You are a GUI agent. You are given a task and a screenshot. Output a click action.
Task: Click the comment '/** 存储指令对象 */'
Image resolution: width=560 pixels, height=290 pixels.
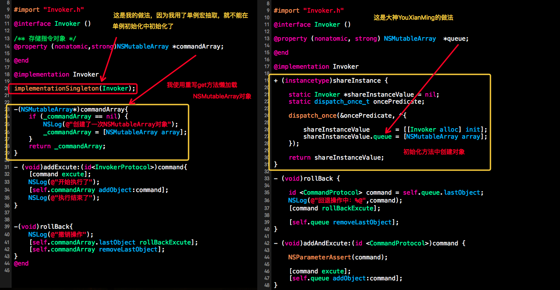tap(45, 39)
